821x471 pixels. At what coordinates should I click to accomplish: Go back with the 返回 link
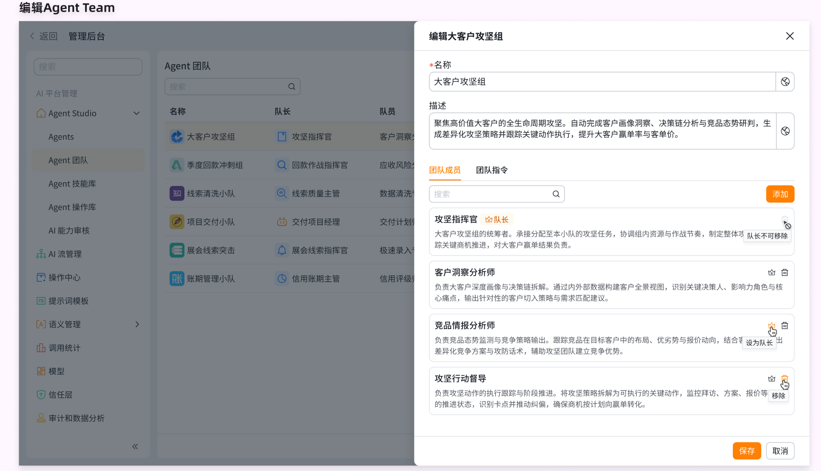coord(44,36)
